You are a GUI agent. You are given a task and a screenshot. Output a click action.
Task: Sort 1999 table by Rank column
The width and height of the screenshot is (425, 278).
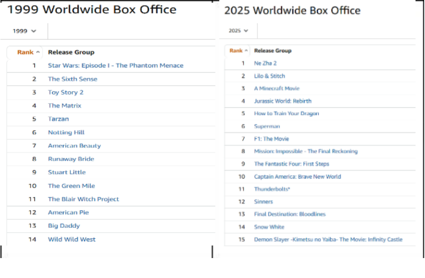[x=28, y=52]
